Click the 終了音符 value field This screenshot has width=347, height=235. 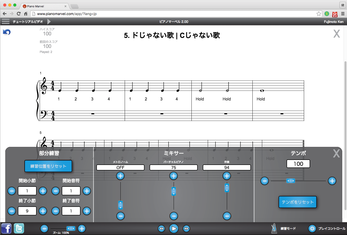click(x=71, y=211)
